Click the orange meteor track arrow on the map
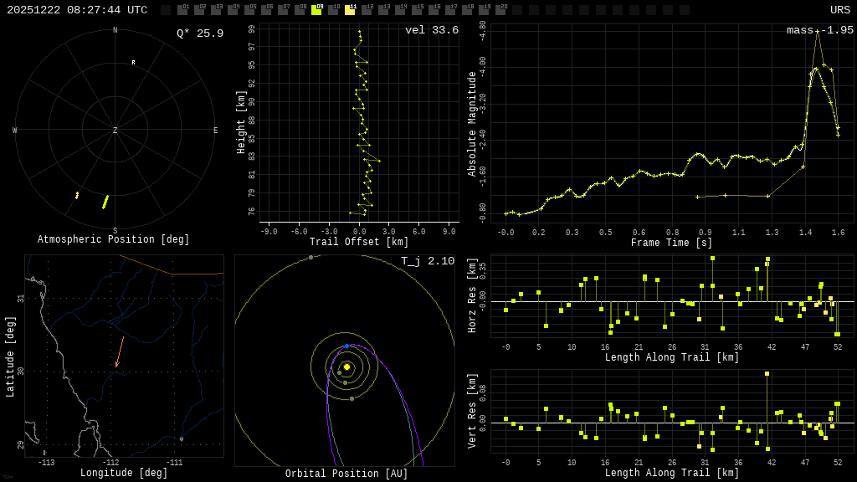 coord(120,352)
